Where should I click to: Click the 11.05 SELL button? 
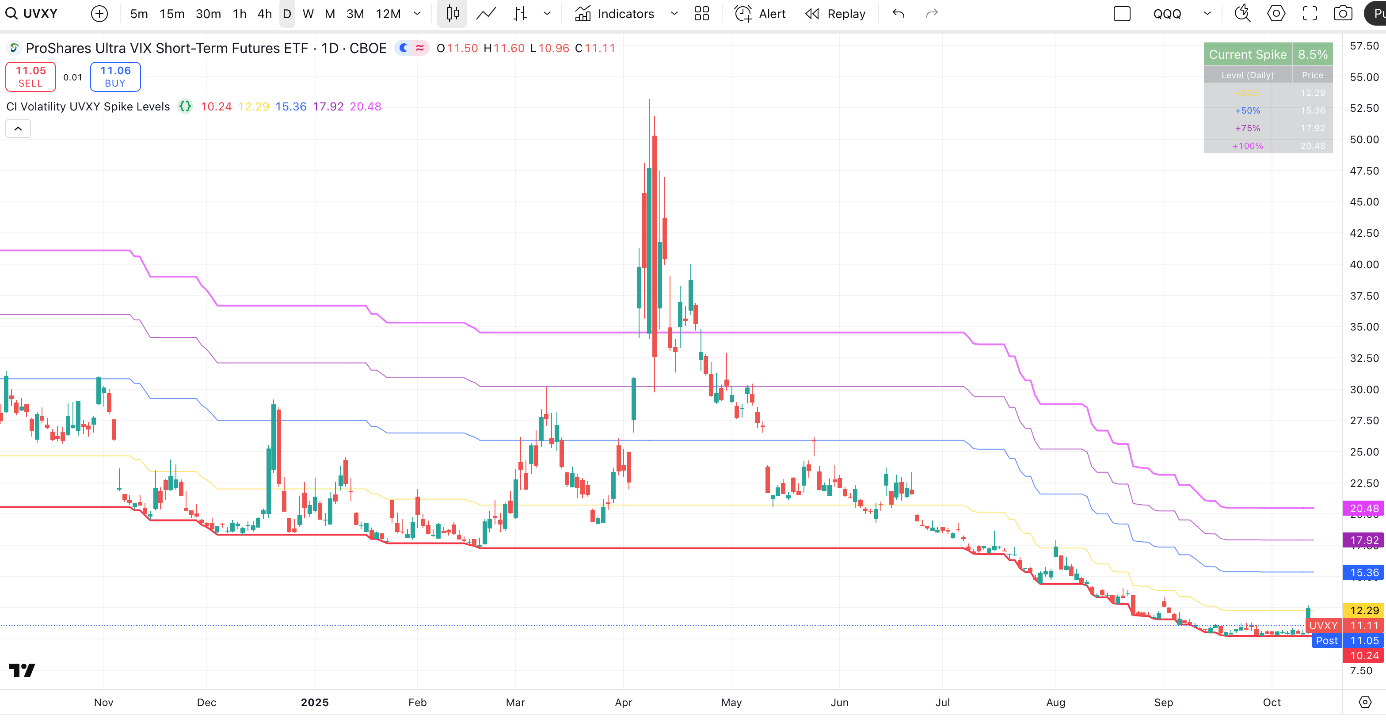tap(30, 76)
